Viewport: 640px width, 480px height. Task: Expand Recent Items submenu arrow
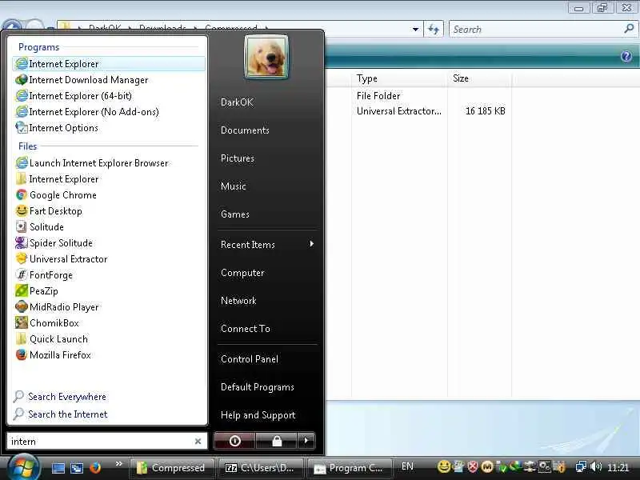[311, 244]
